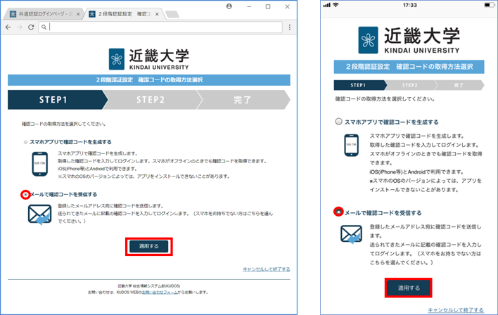
Task: Open Chrome three-dot menu
Action: 289,27
